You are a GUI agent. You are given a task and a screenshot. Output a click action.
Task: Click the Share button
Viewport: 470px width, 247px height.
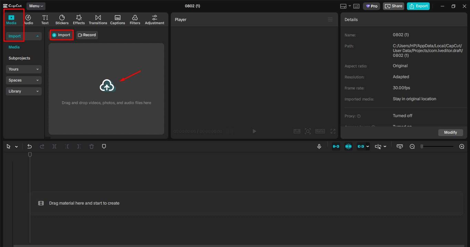pos(393,6)
